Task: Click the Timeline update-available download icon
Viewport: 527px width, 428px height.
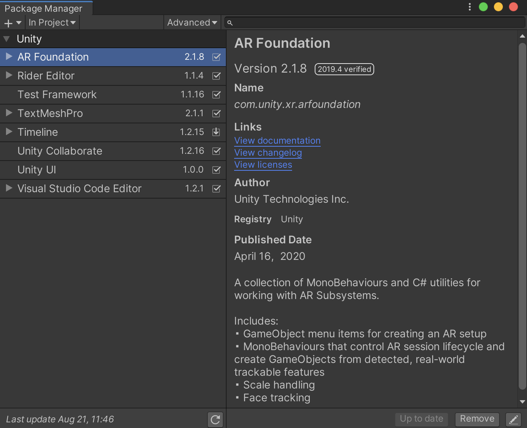Action: tap(216, 132)
